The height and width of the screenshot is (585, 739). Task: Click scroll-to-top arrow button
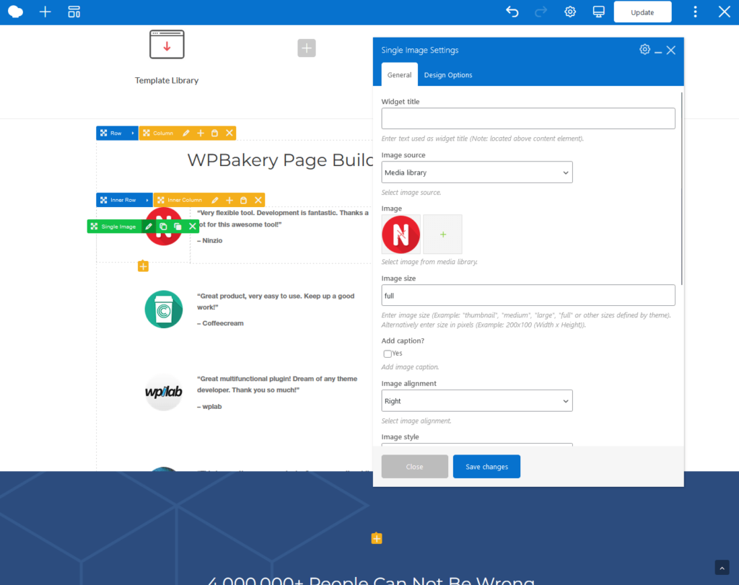click(722, 568)
